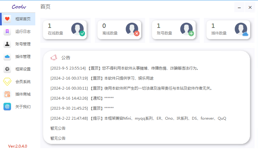The width and height of the screenshot is (258, 151).
Task: Click the announcement dated 2023-9-5 23:55:14
Action: pyautogui.click(x=125, y=68)
